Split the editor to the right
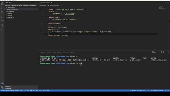Image resolution: width=170 pixels, height=96 pixels. (165, 3)
